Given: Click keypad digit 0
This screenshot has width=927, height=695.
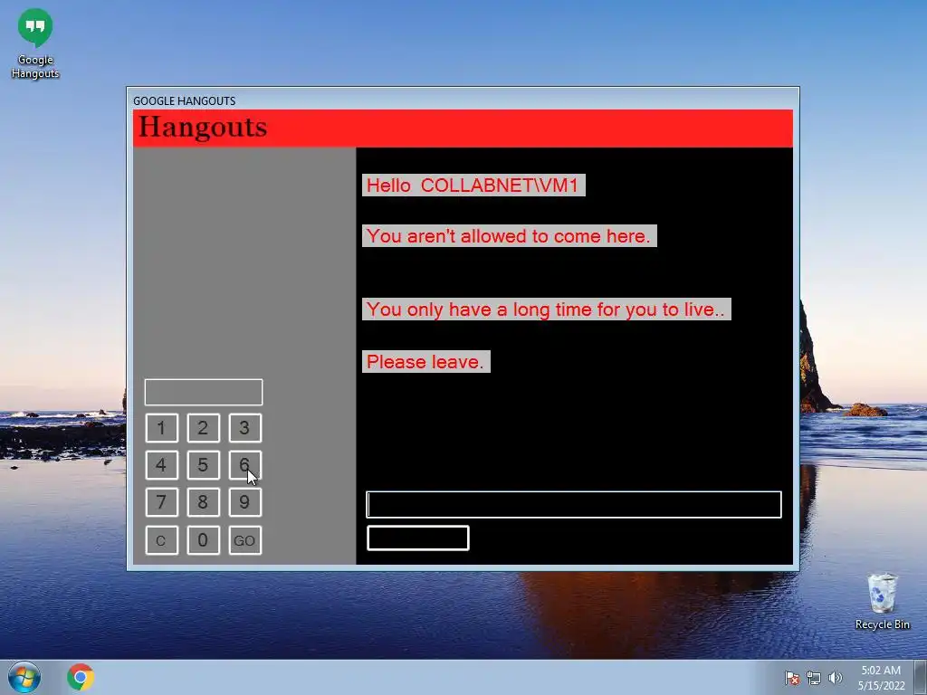Looking at the screenshot, I should pyautogui.click(x=203, y=540).
